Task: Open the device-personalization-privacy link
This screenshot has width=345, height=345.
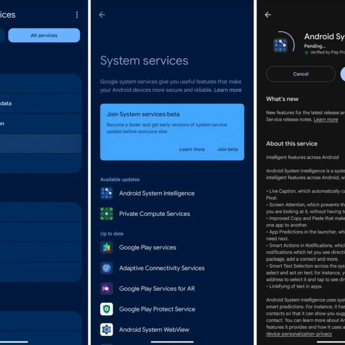Action: coord(299,334)
